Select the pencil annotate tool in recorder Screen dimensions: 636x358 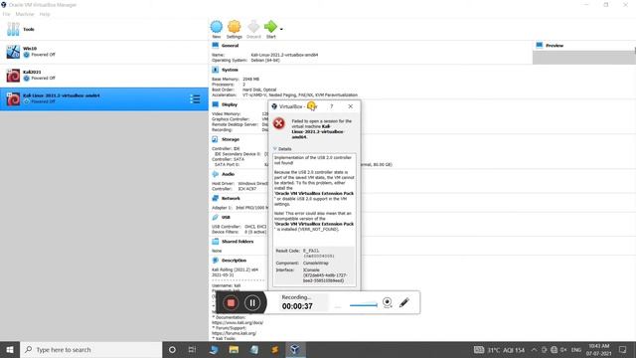pyautogui.click(x=404, y=302)
